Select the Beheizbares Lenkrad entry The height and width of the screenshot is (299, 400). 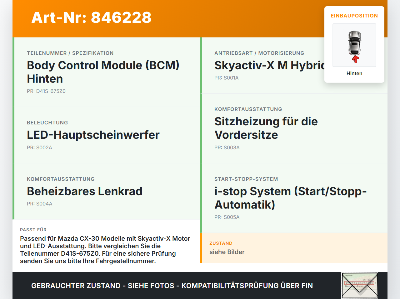click(85, 191)
